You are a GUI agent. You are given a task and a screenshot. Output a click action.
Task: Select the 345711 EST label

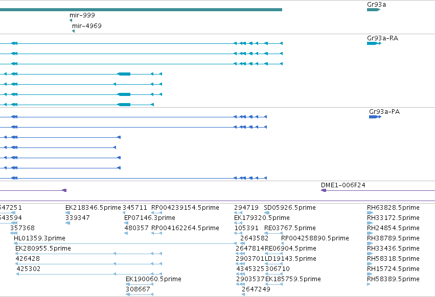coord(135,208)
